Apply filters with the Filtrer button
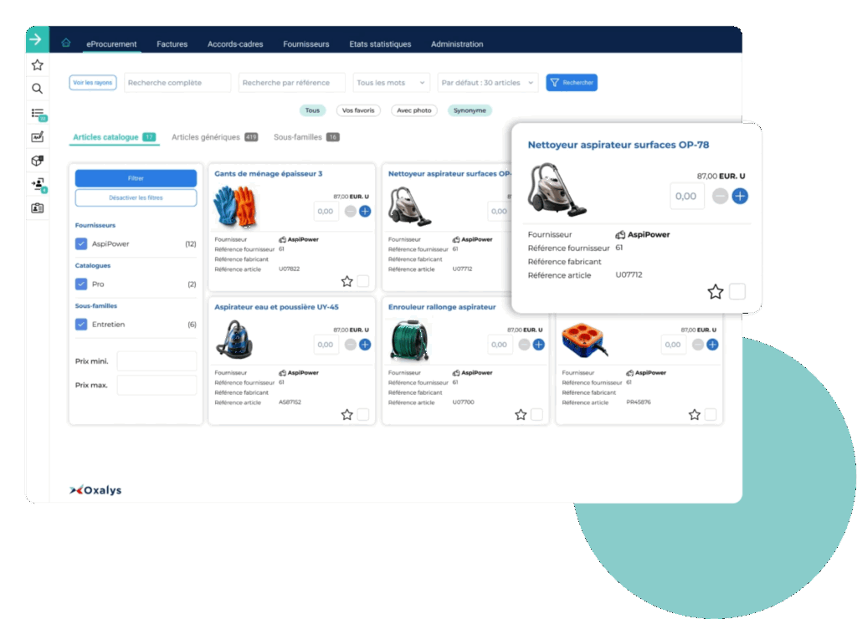The height and width of the screenshot is (619, 857). (136, 178)
